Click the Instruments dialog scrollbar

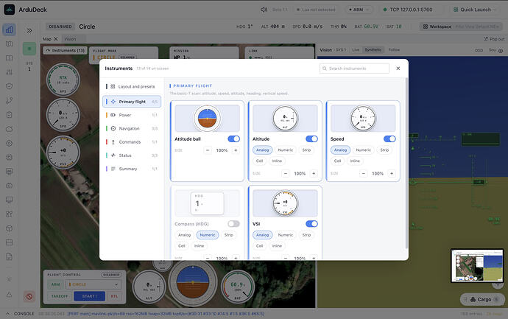[406, 164]
